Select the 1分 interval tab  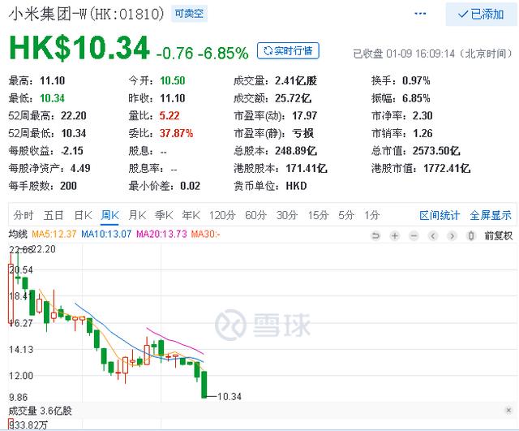371,215
